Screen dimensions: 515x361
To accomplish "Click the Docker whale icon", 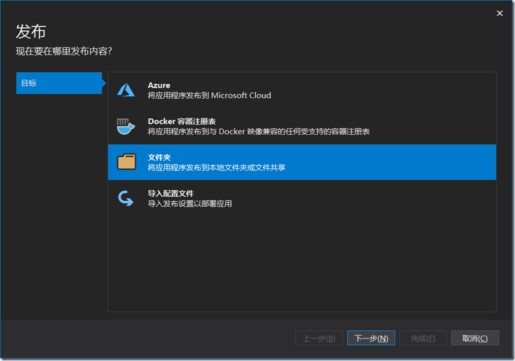I will (126, 127).
